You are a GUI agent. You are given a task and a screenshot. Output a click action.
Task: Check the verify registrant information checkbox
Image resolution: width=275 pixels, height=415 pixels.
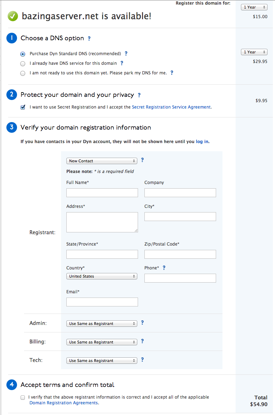pos(23,398)
